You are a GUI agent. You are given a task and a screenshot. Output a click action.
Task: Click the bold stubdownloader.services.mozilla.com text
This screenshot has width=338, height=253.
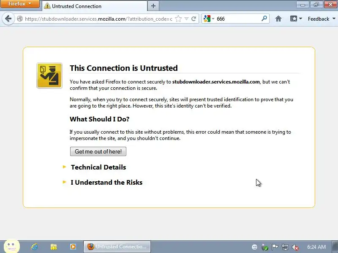216,82
